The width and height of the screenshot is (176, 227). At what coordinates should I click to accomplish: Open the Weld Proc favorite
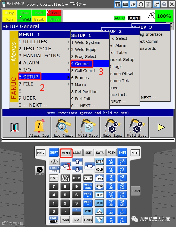coord(88,127)
